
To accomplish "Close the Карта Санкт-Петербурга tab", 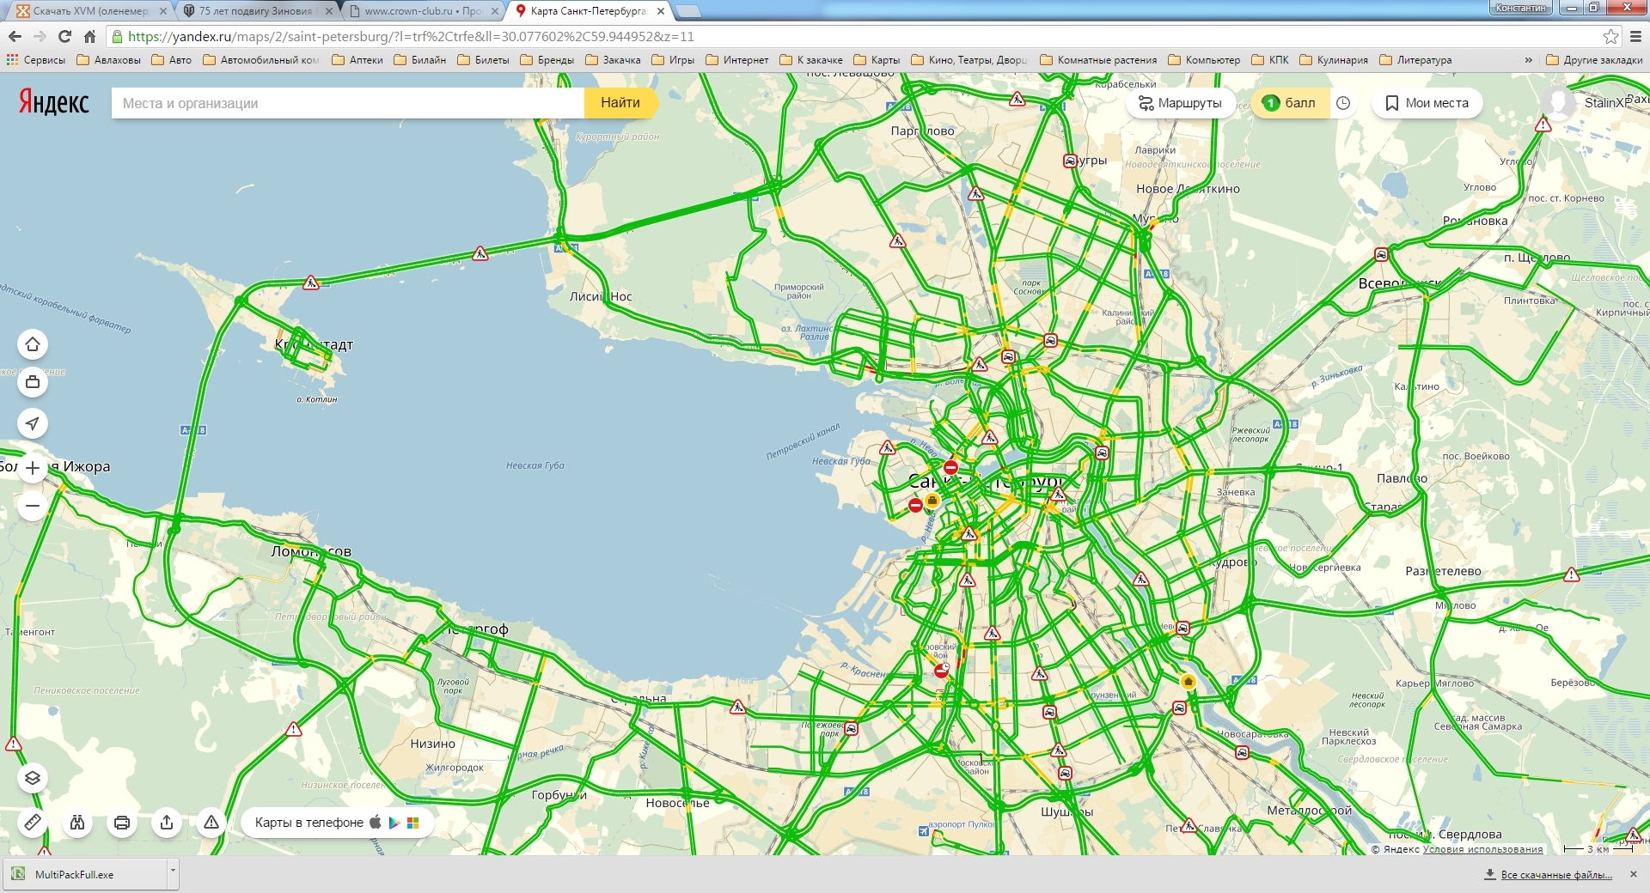I will coord(661,11).
